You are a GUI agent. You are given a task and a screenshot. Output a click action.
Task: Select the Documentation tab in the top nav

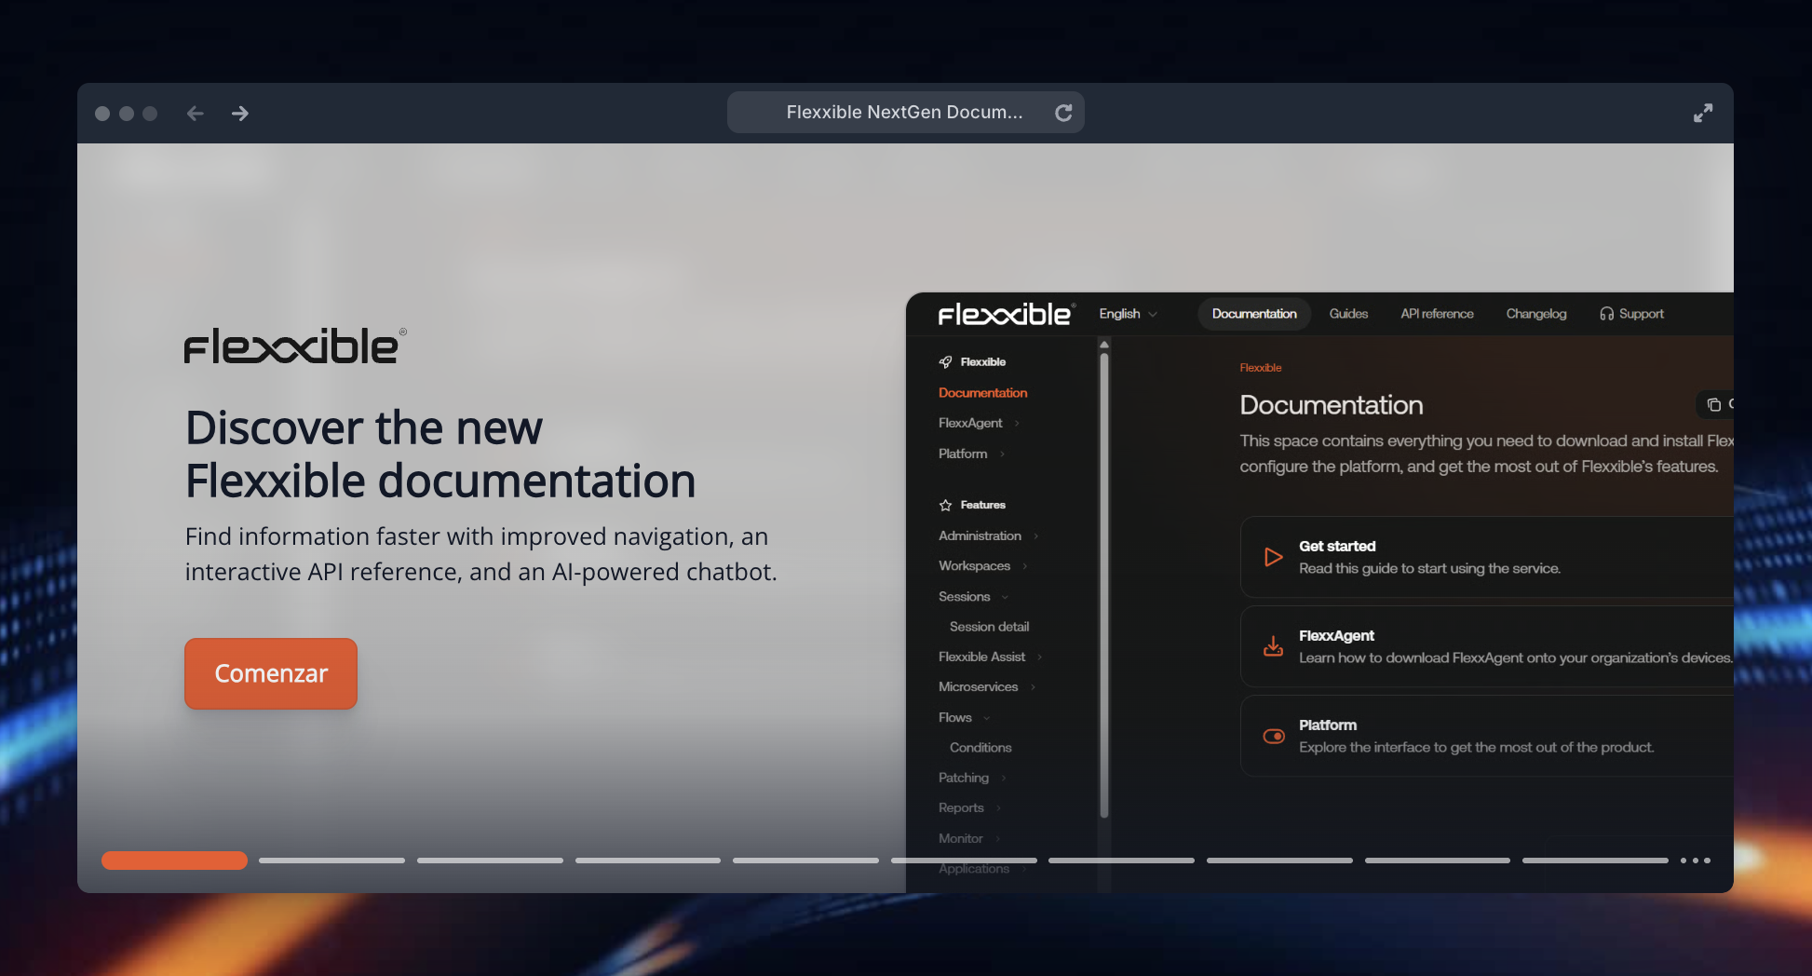coord(1254,314)
